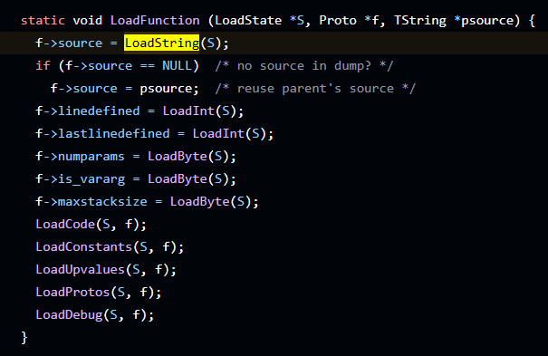
Task: Click the 'no source in dump?' comment
Action: [x=304, y=66]
